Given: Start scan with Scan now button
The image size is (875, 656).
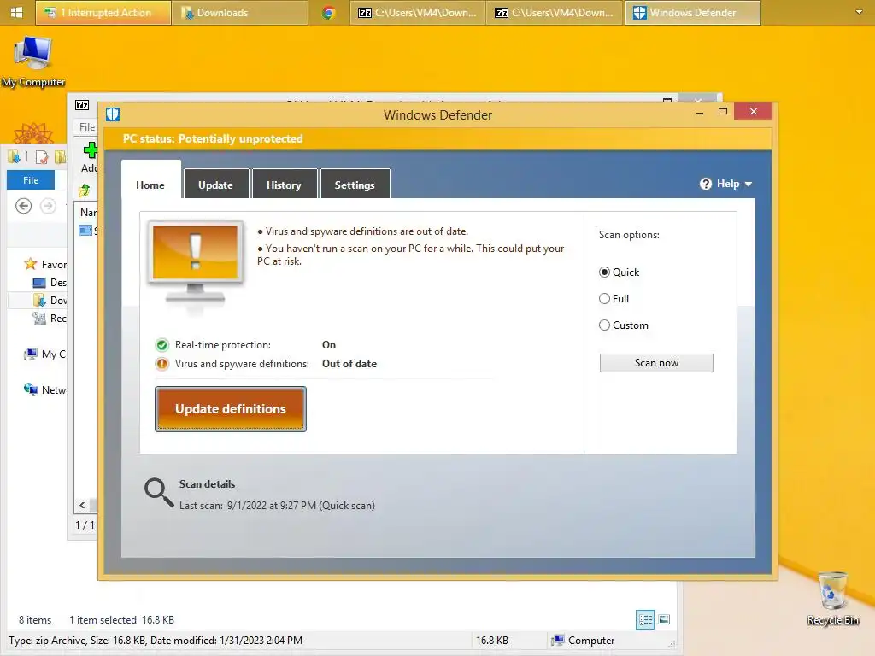Looking at the screenshot, I should [656, 362].
